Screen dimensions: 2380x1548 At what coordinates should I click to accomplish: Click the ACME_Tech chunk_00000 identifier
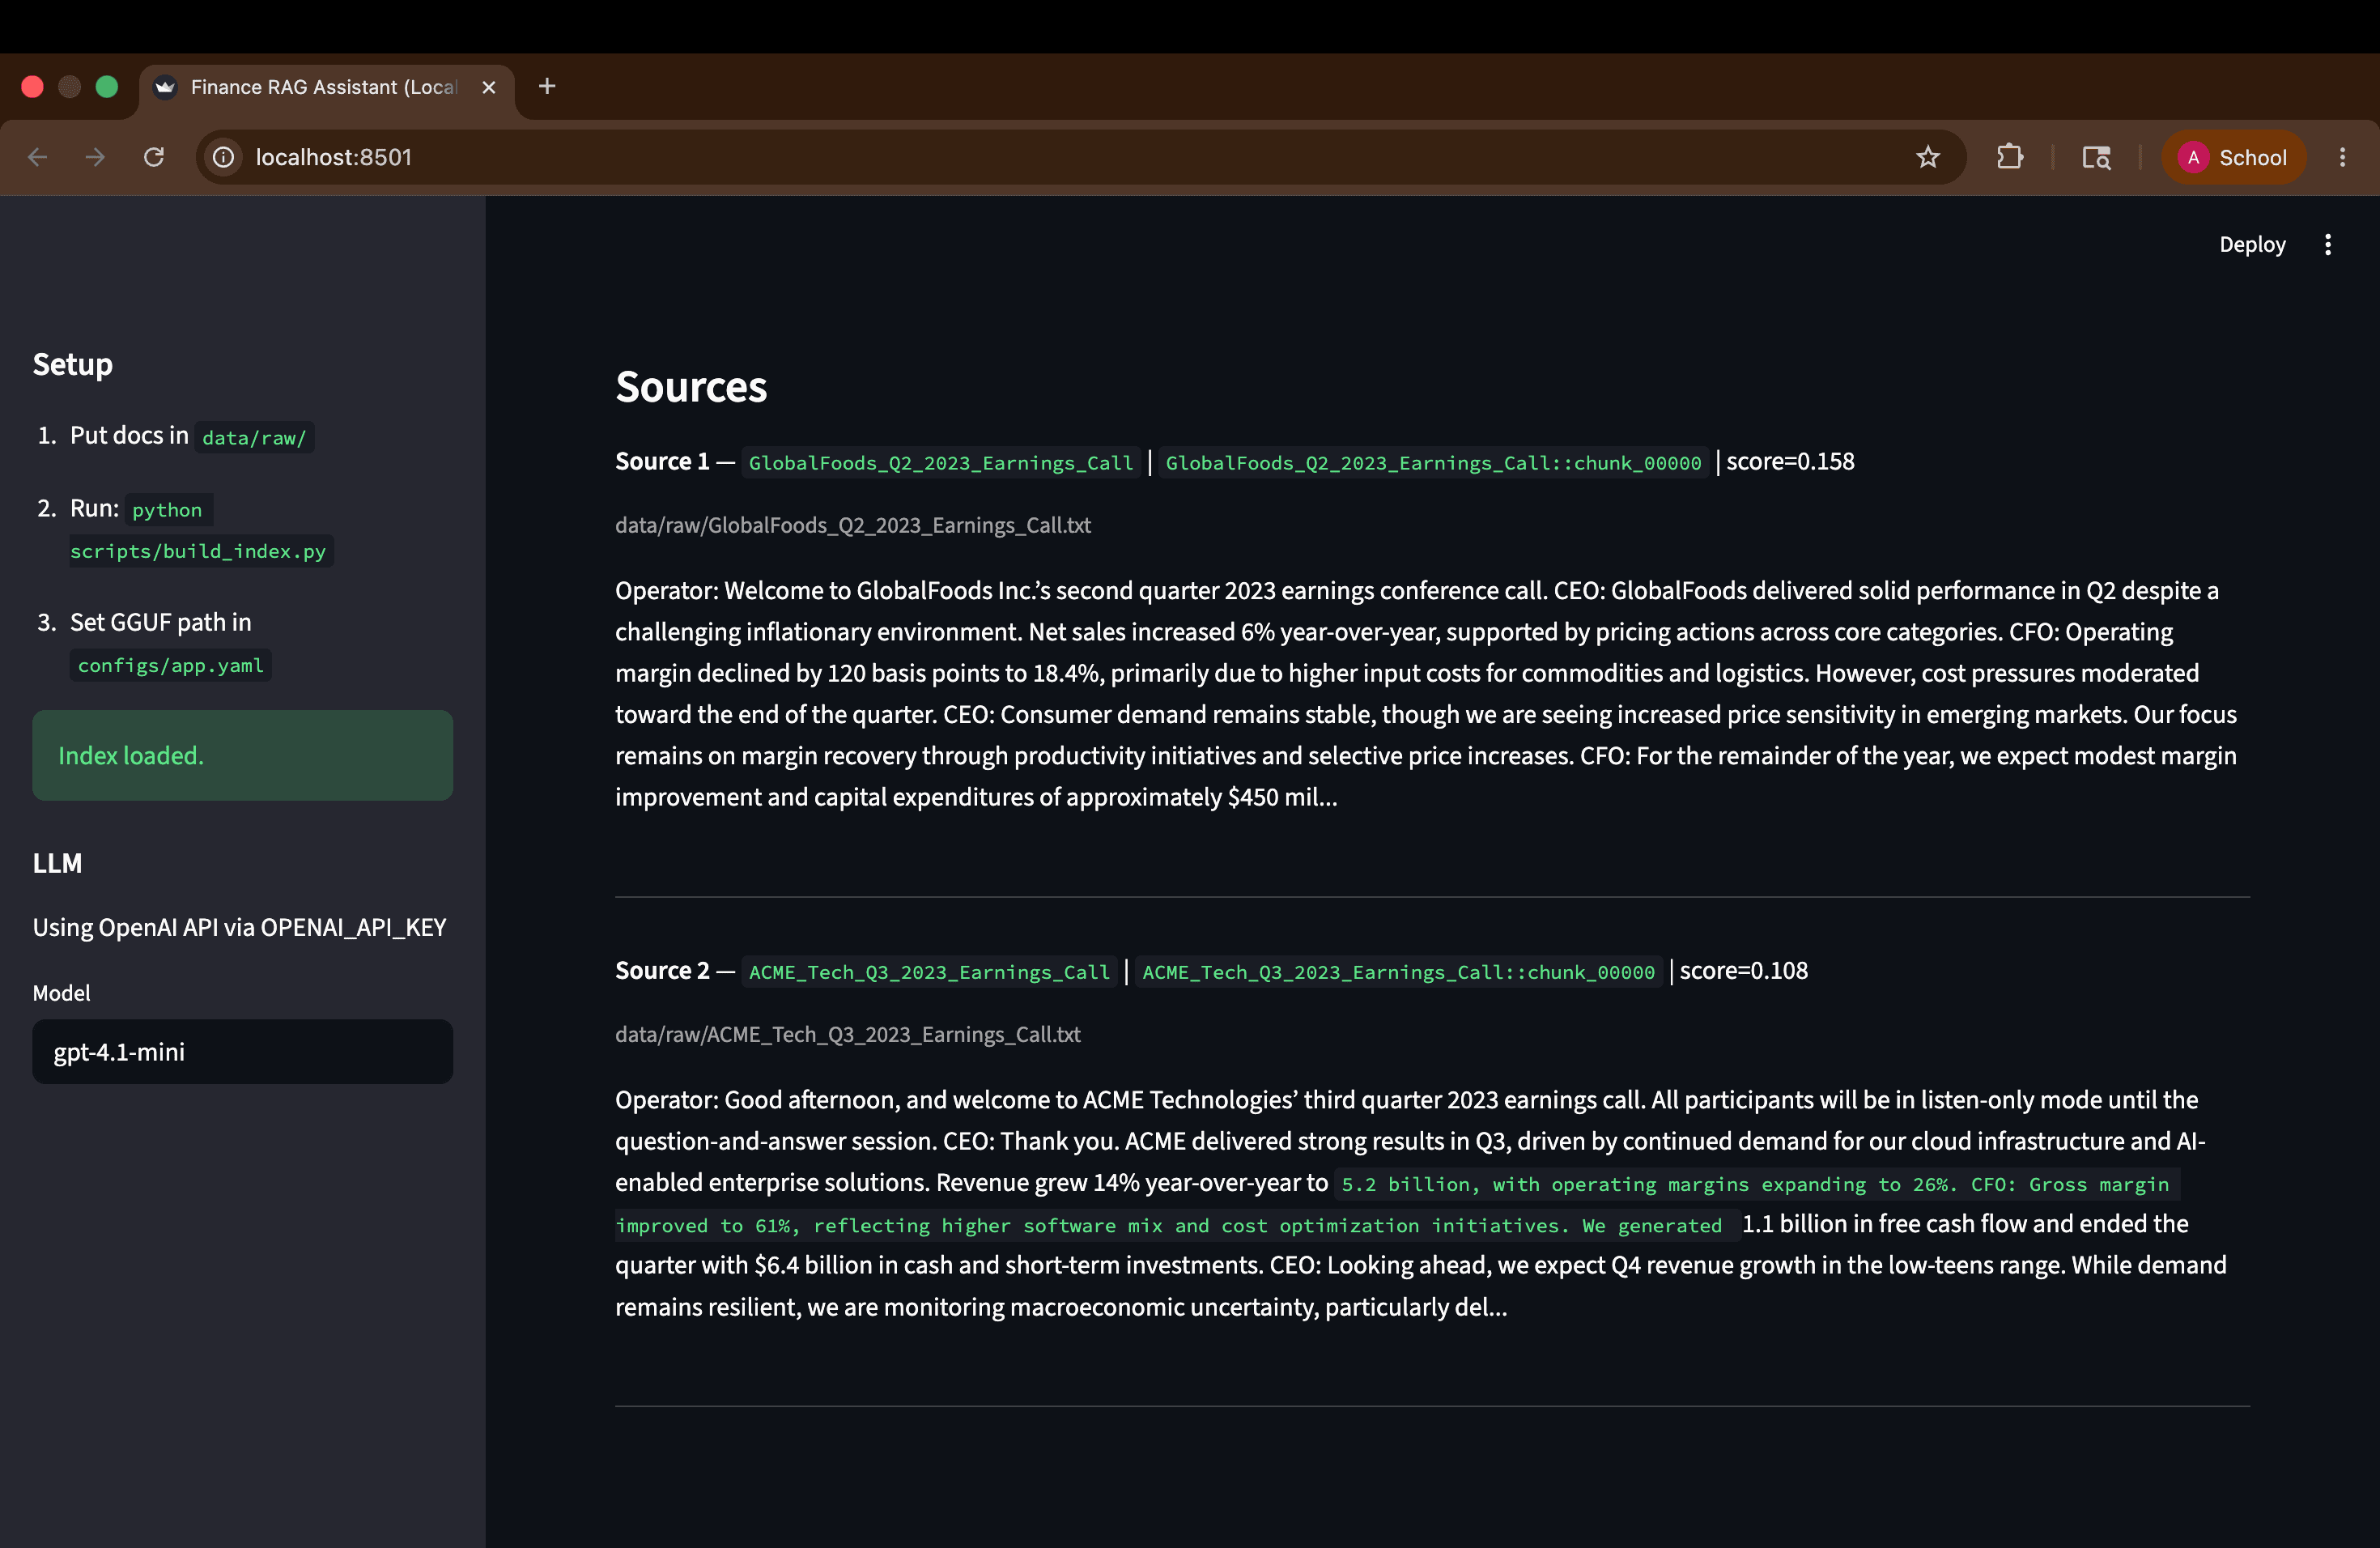click(1398, 971)
